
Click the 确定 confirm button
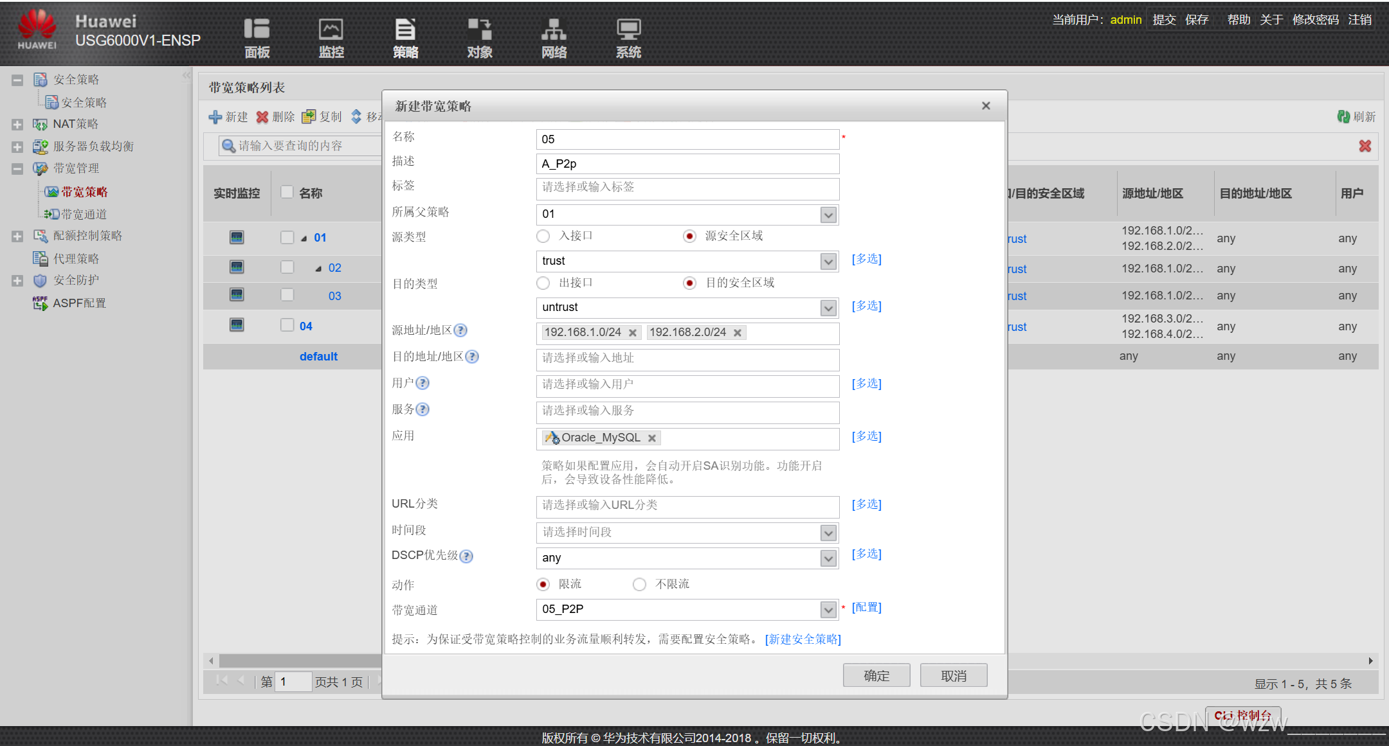876,676
